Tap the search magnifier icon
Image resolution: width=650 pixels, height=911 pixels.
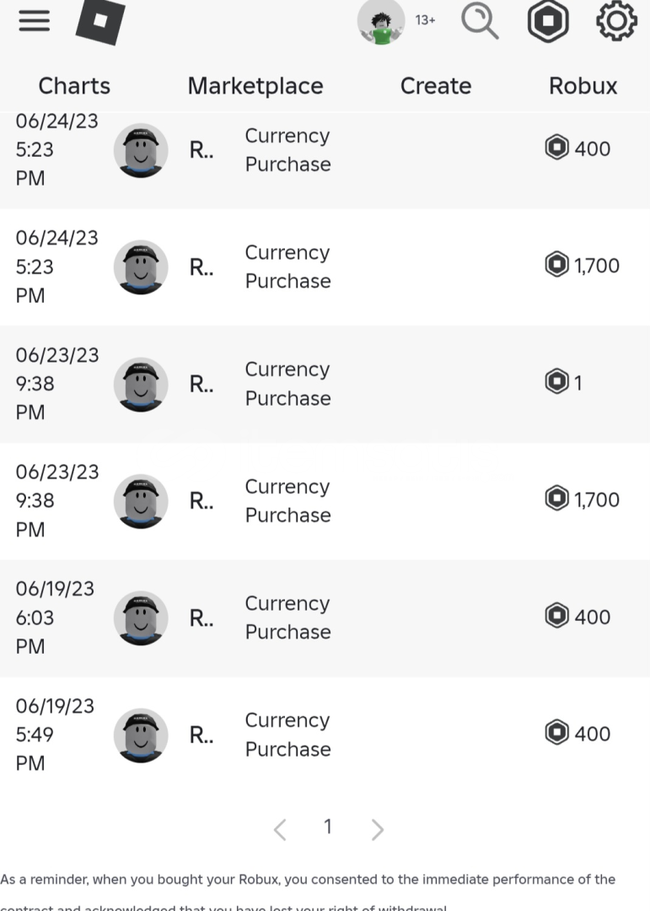pyautogui.click(x=480, y=20)
